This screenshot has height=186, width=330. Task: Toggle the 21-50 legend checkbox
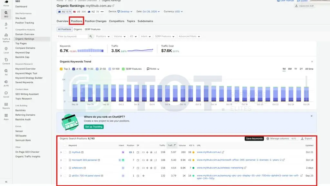97,69
